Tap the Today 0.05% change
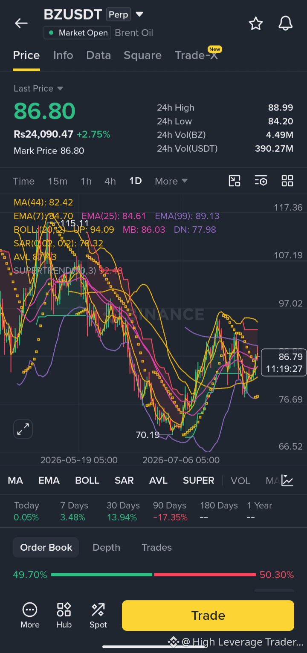Screen dimensions: 307x653 [x=26, y=511]
